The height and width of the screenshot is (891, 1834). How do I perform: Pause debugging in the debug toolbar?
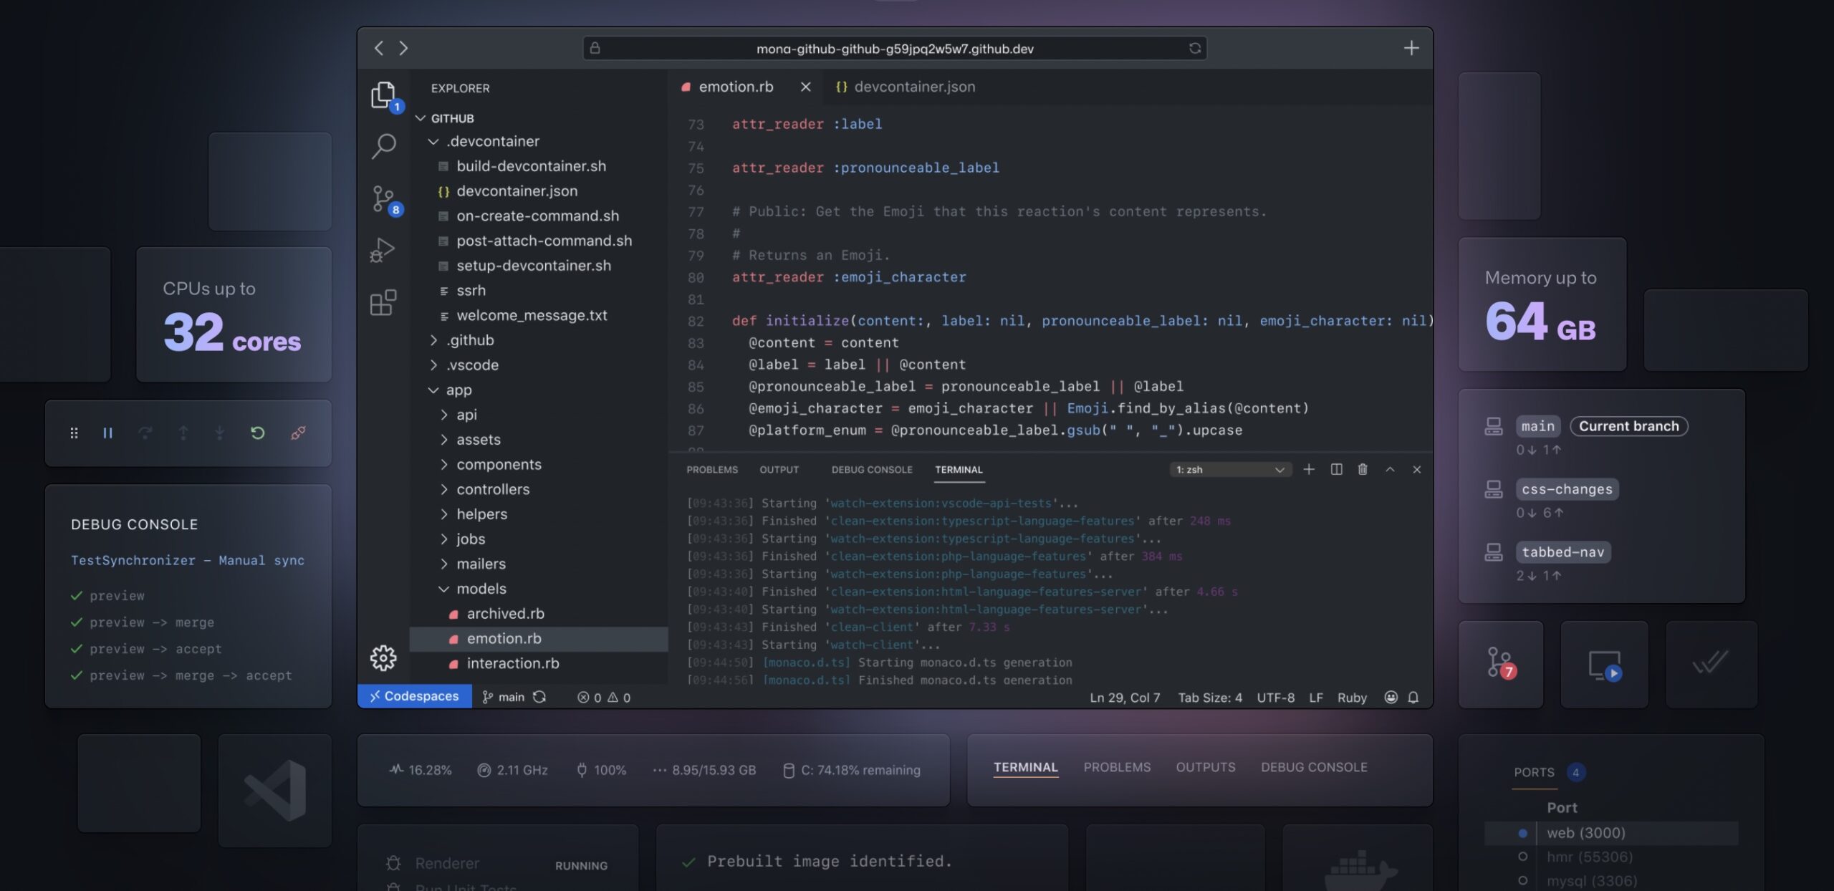coord(107,433)
